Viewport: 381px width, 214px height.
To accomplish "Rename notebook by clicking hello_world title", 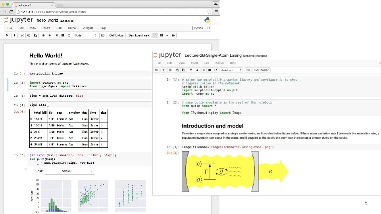I will click(x=47, y=20).
